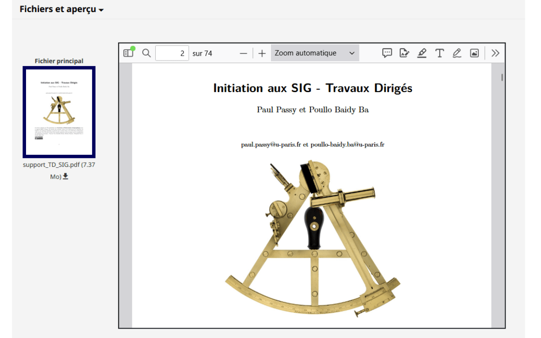Select the text annotation tool
The image size is (541, 338).
click(439, 53)
